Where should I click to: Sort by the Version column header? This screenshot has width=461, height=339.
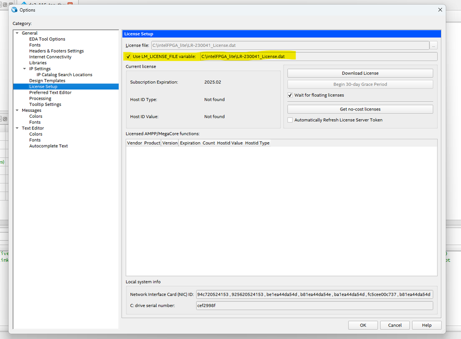click(170, 143)
